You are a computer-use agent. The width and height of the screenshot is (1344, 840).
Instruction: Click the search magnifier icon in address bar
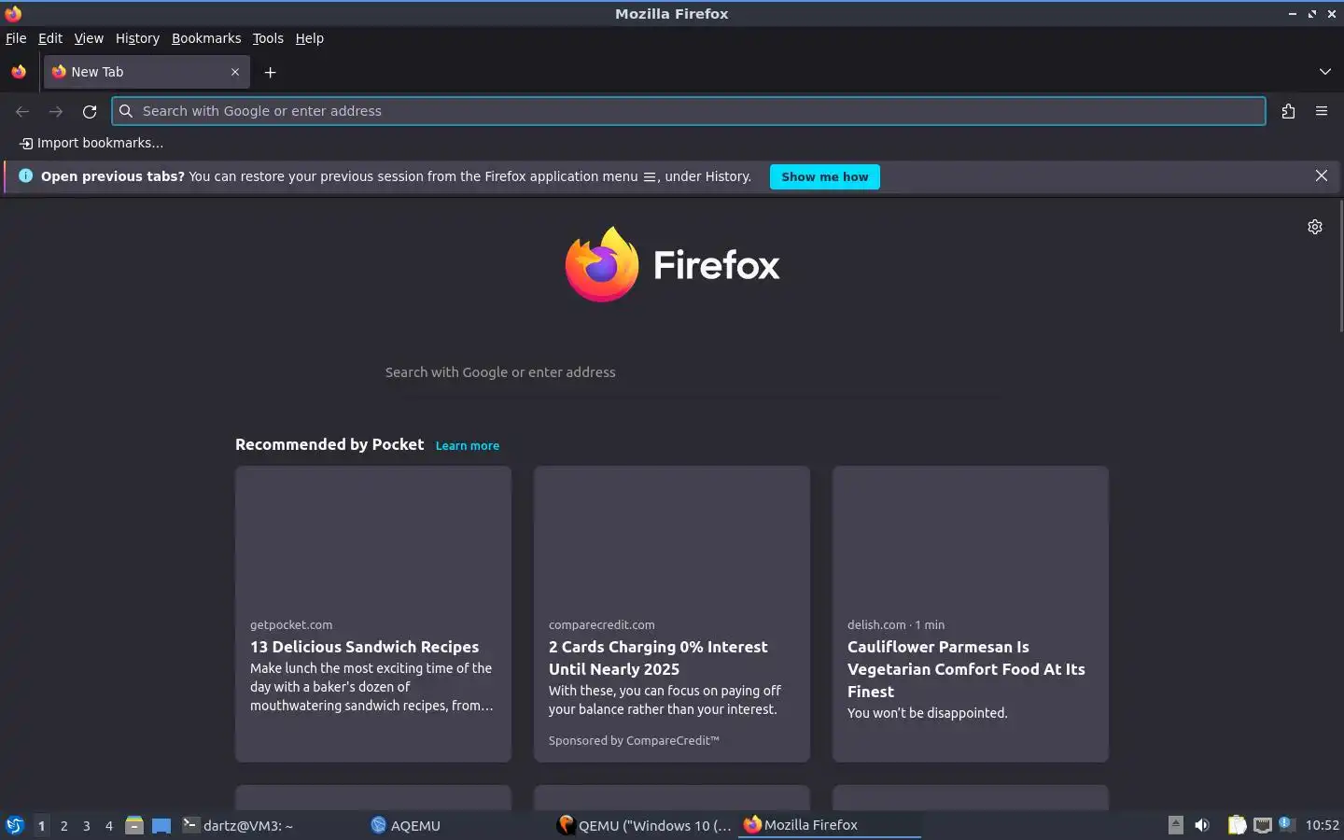pyautogui.click(x=126, y=111)
